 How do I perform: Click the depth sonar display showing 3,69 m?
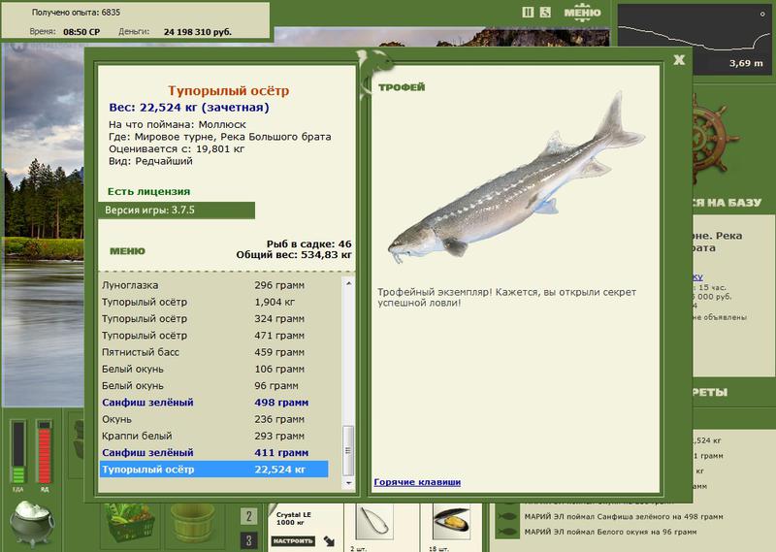tap(695, 39)
